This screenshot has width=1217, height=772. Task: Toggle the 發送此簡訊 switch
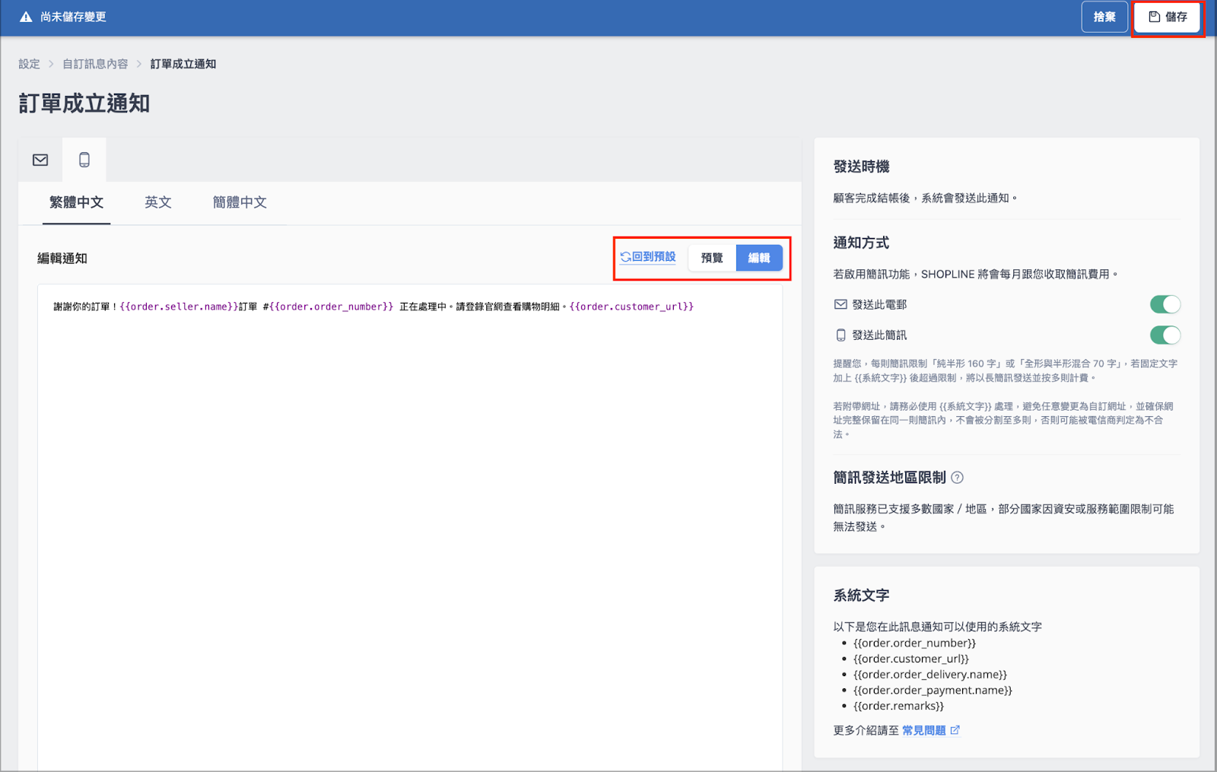click(1165, 335)
